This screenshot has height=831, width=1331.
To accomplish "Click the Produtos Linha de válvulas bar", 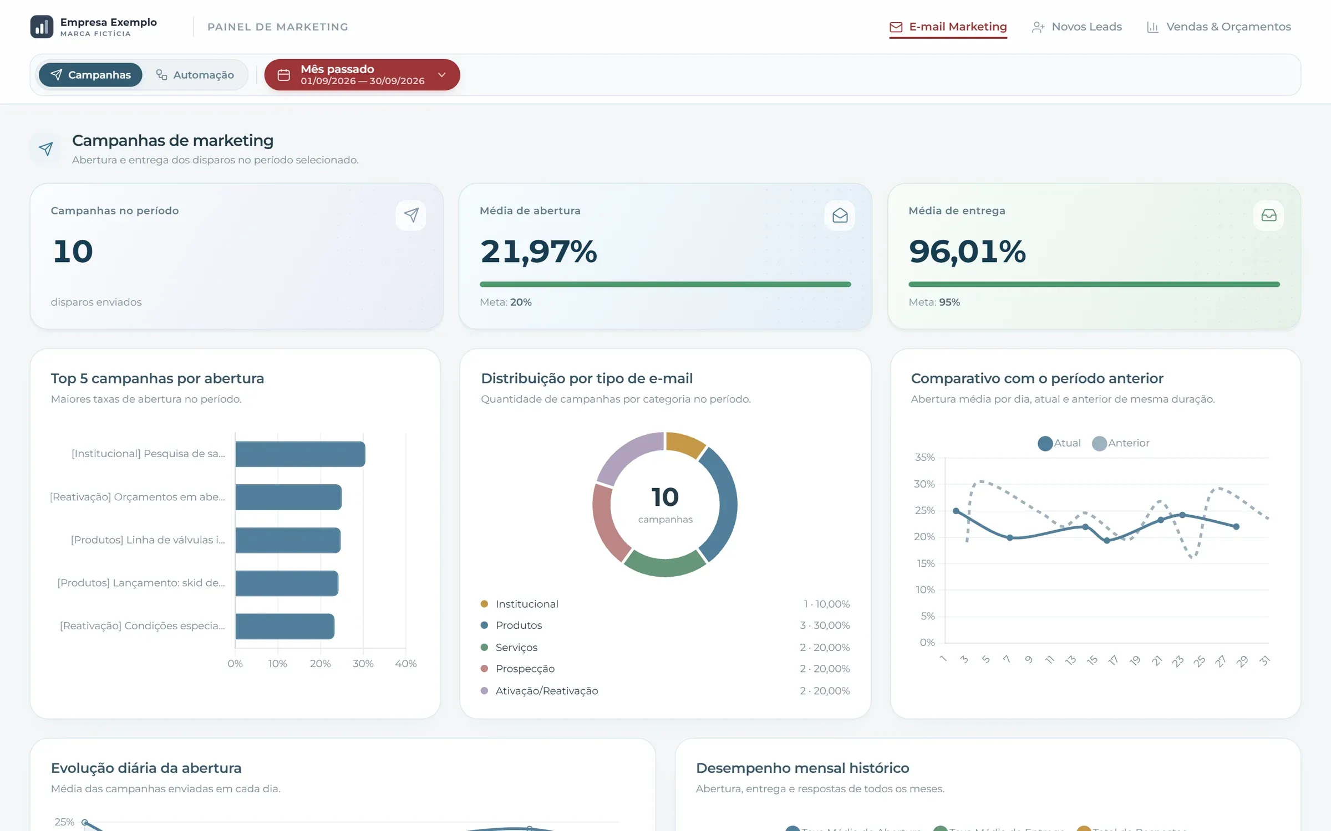I will coord(288,540).
